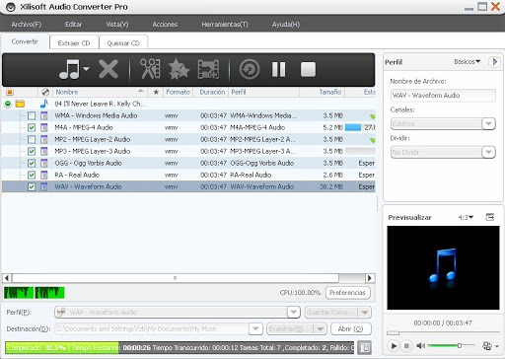Open the Dividir dropdown
505x359 pixels.
pos(488,152)
